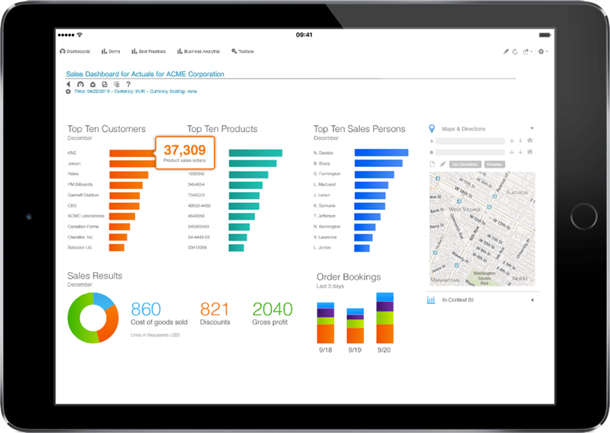610x433 pixels.
Task: Click the plus icon beside field A
Action: click(512, 141)
